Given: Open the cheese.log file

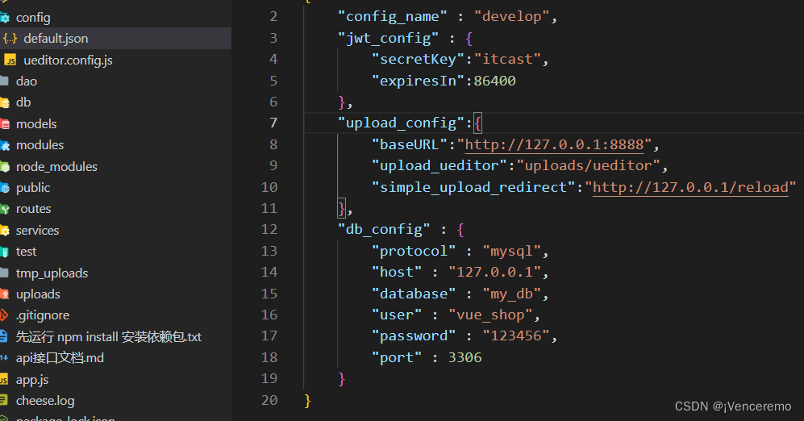Looking at the screenshot, I should click(x=115, y=401).
